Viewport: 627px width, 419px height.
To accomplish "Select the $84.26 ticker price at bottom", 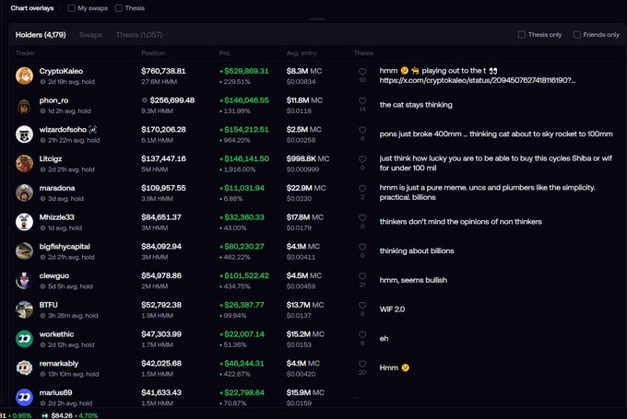I will point(62,415).
